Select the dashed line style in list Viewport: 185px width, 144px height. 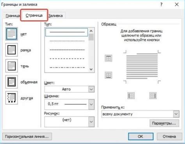point(67,58)
